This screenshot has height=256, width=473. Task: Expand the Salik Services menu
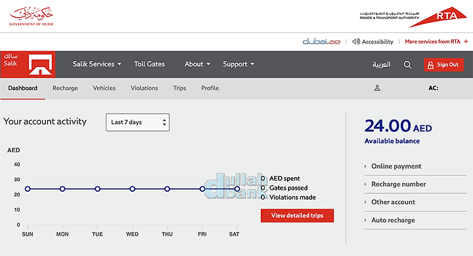pyautogui.click(x=97, y=64)
